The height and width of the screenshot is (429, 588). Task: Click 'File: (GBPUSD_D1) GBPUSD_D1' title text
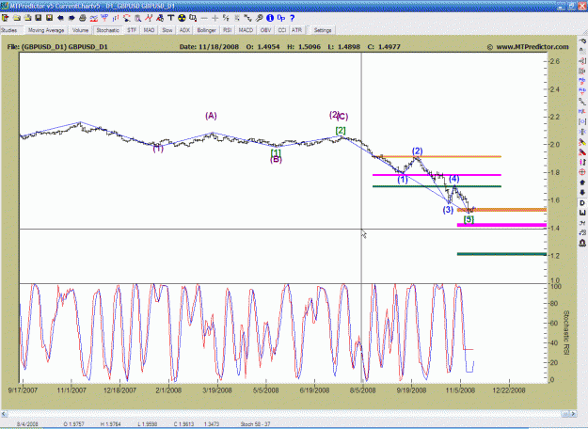pyautogui.click(x=57, y=47)
